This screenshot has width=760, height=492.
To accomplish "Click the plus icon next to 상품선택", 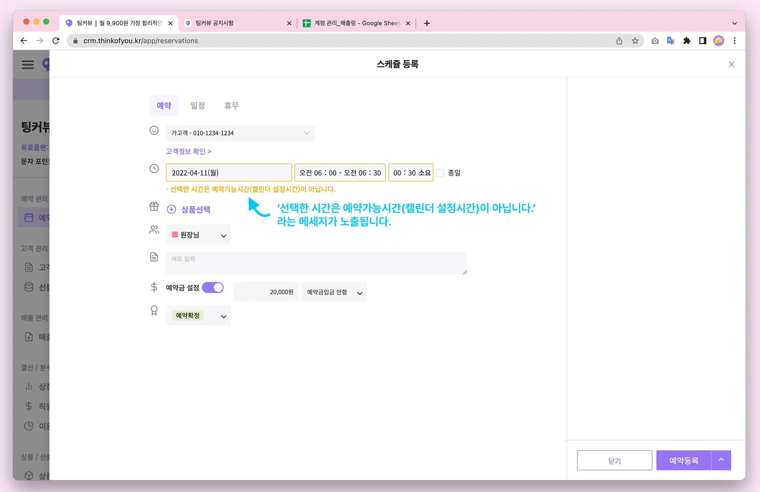I will 171,209.
